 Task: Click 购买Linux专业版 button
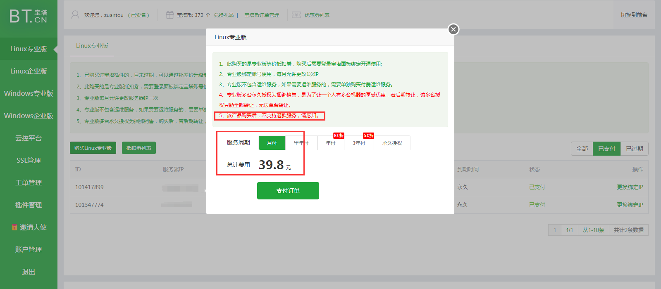pos(93,148)
